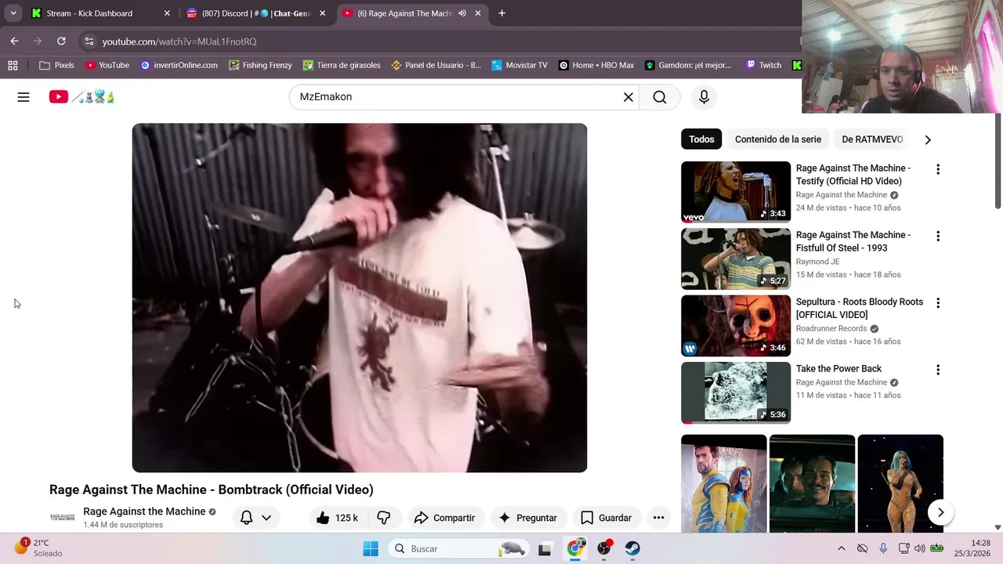The image size is (1003, 564).
Task: Open the Movistar TV bookmark
Action: [x=520, y=65]
